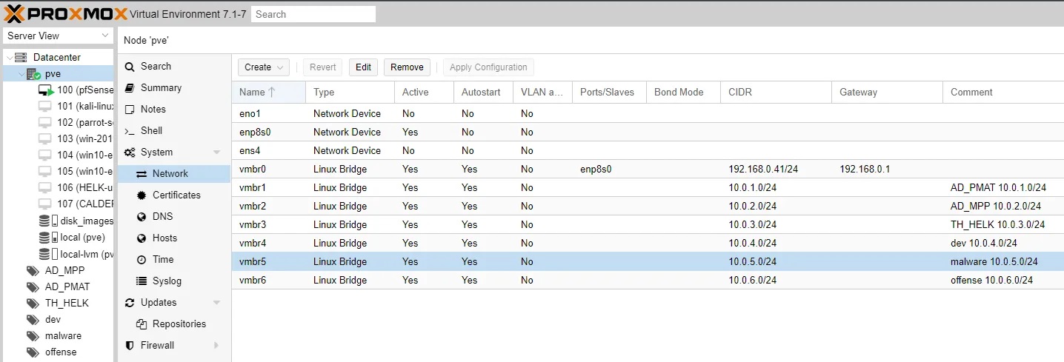Expand the Firewall menu section arrow
1064x362 pixels.
tap(217, 345)
